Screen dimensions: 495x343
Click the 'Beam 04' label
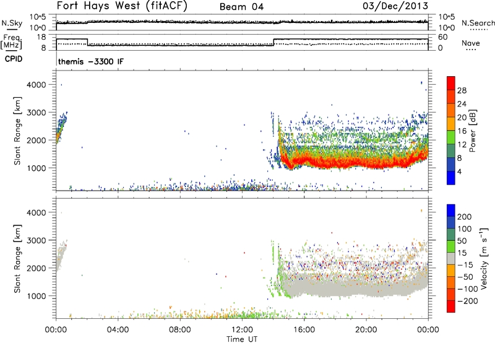(x=241, y=7)
